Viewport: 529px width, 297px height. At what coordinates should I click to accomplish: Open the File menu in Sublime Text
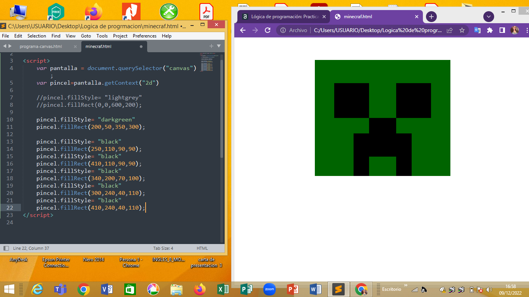5,36
